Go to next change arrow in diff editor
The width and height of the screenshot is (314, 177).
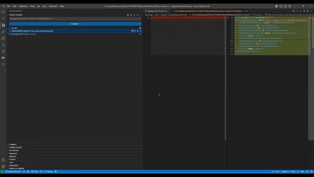(301, 11)
